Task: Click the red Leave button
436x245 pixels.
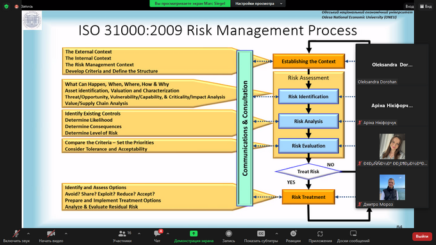Action: pos(422,236)
